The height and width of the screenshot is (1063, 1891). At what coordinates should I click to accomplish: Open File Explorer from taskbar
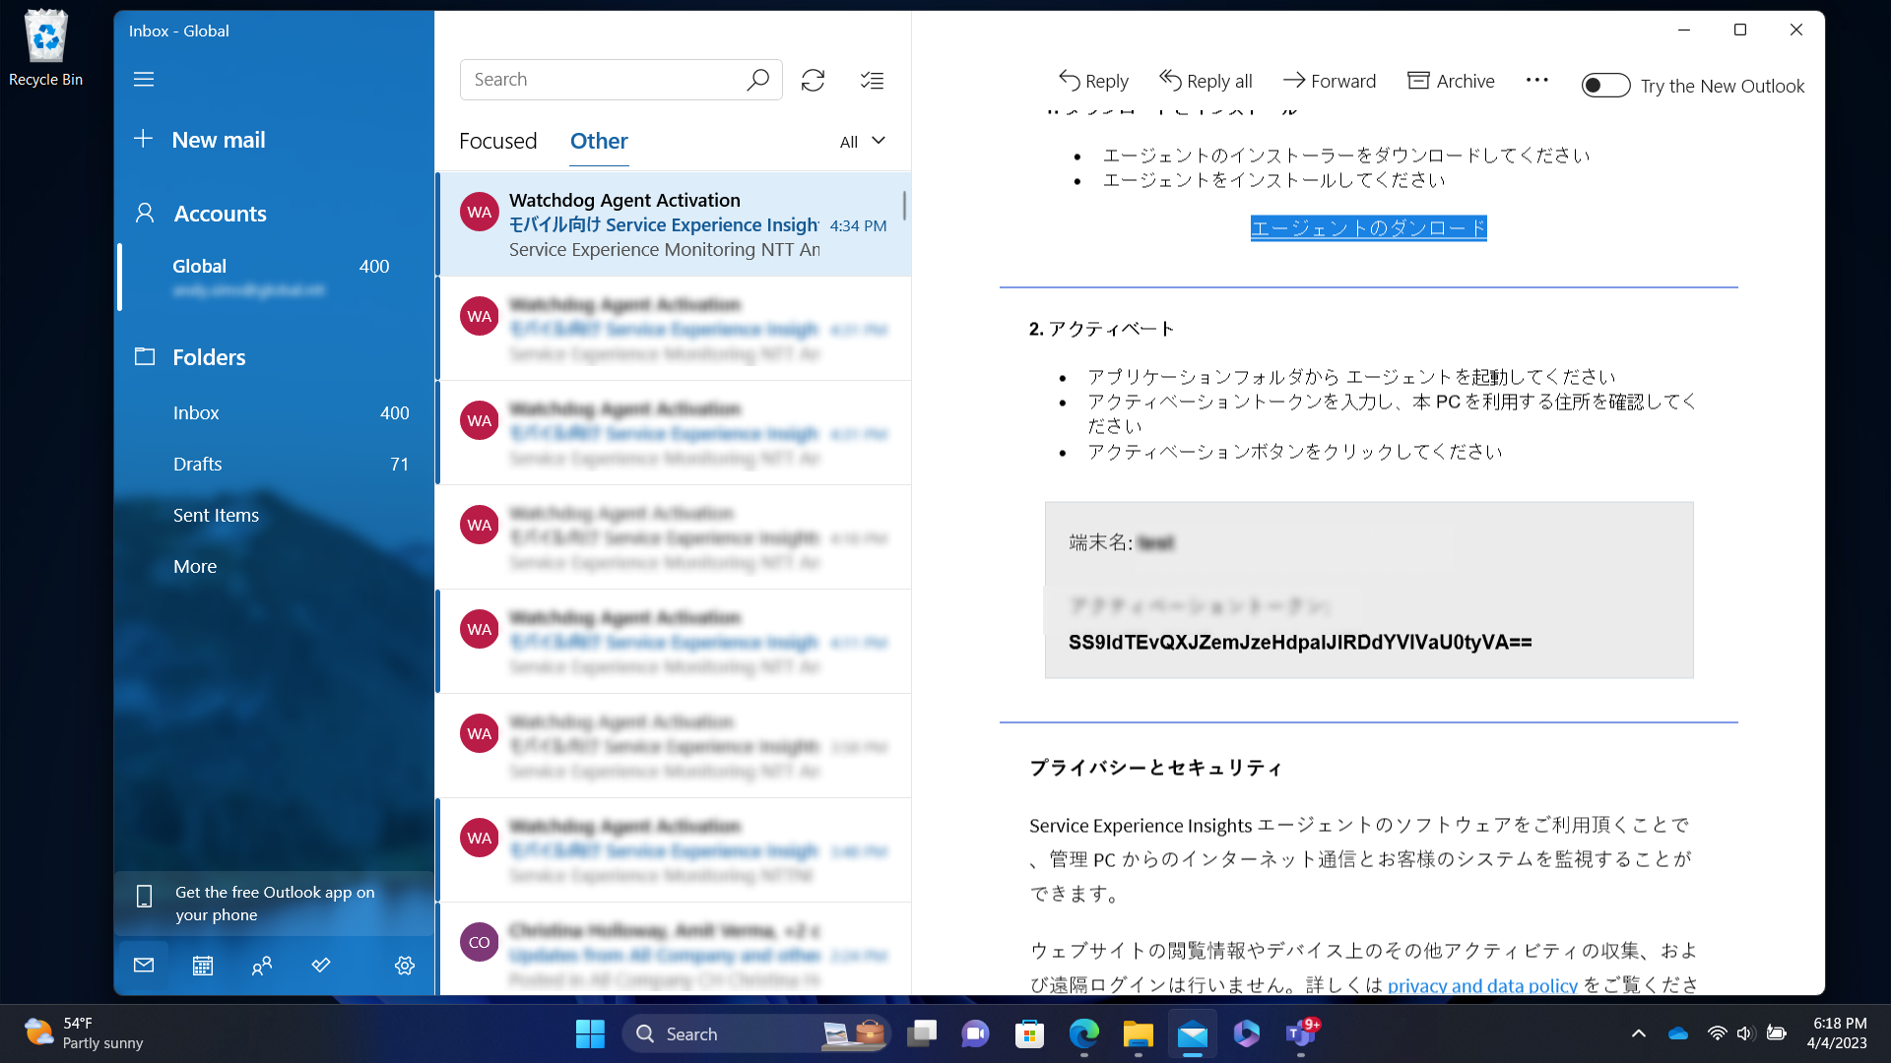pyautogui.click(x=1138, y=1033)
